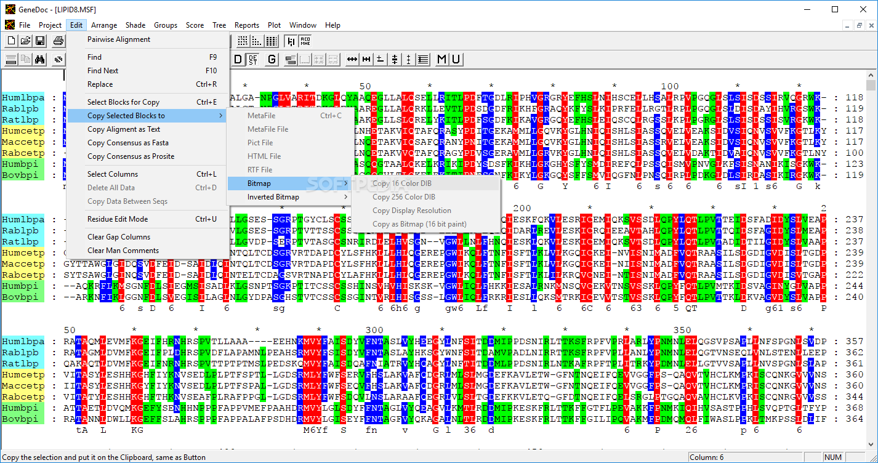Image resolution: width=878 pixels, height=463 pixels.
Task: Click the GeneDoc application icon in menu bar
Action: click(9, 25)
